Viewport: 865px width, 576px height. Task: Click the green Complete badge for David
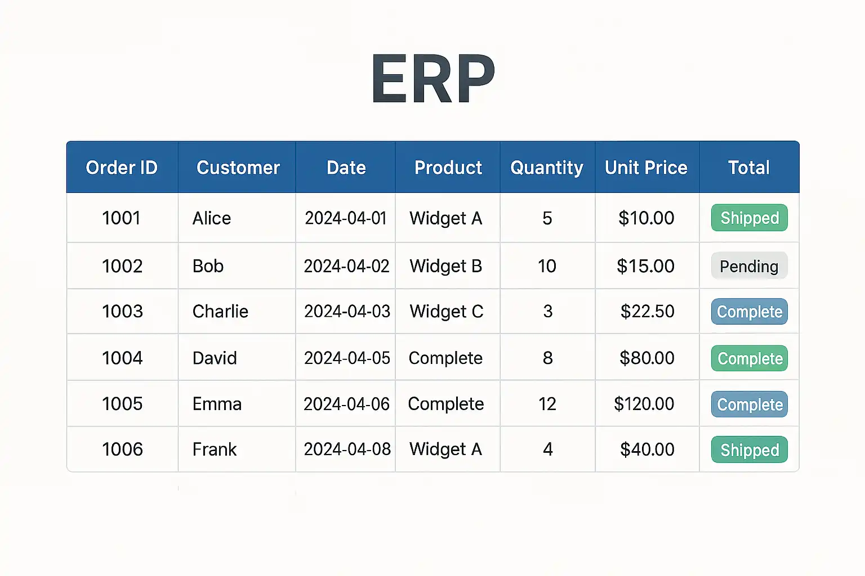pos(749,358)
